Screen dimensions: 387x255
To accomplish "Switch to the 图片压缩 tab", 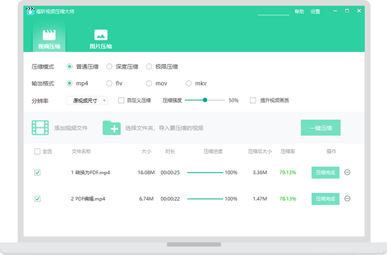I will click(x=101, y=39).
